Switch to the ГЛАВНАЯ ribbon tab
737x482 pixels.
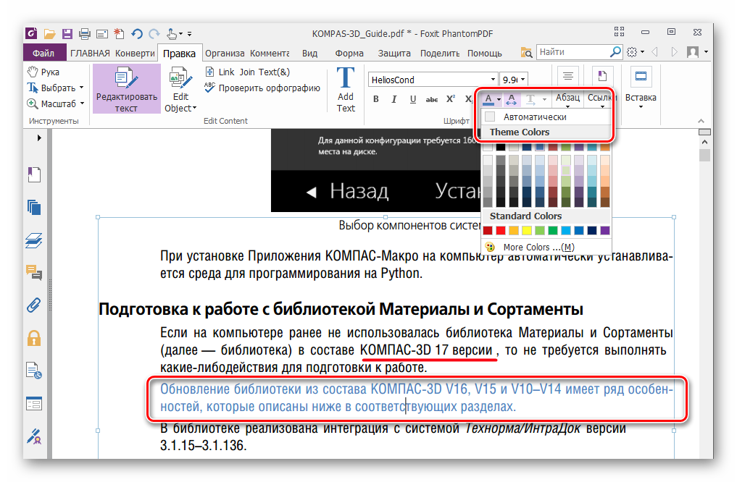pos(90,53)
